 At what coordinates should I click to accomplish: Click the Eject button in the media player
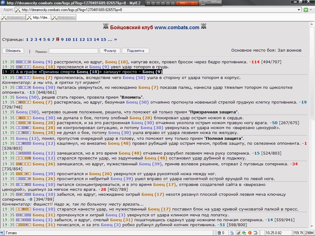[x=173, y=3]
